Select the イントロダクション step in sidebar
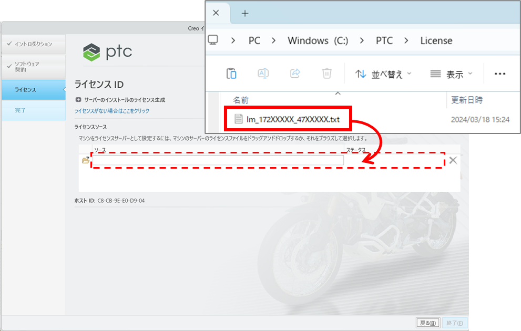The height and width of the screenshot is (331, 521). tap(33, 44)
